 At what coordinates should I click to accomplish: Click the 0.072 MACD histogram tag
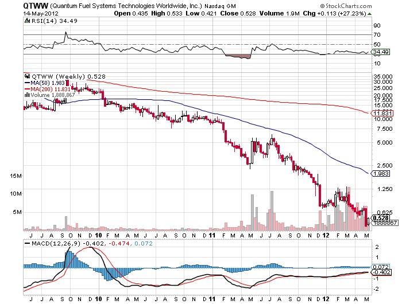pyautogui.click(x=381, y=267)
